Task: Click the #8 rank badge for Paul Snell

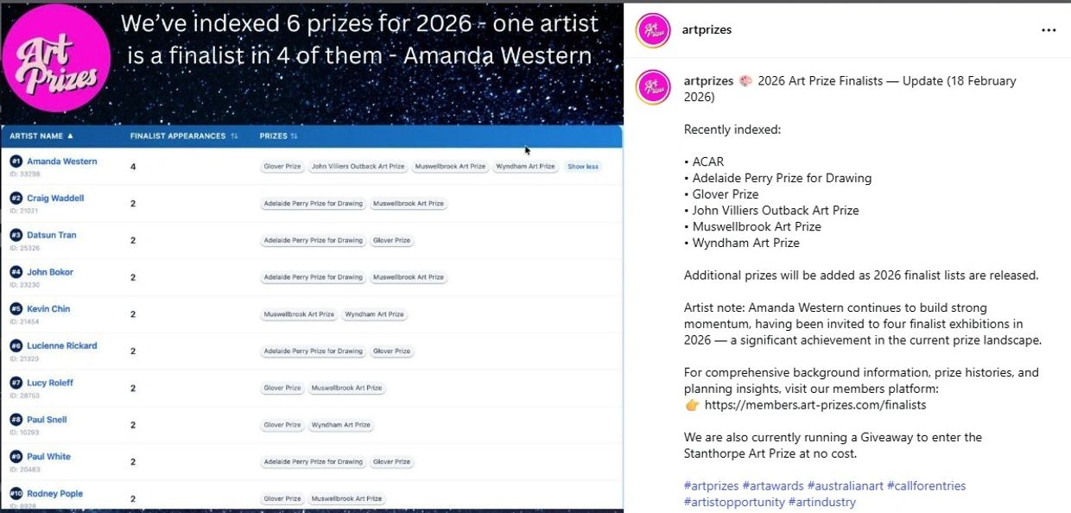Action: point(16,420)
